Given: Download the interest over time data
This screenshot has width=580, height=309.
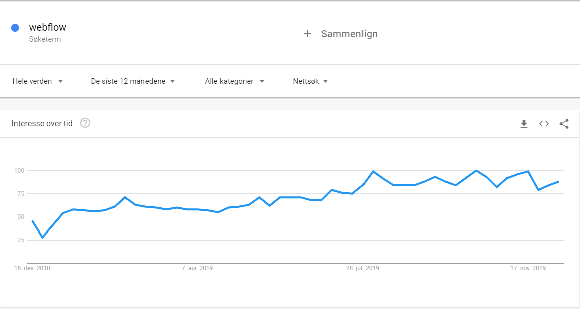Looking at the screenshot, I should [x=524, y=124].
